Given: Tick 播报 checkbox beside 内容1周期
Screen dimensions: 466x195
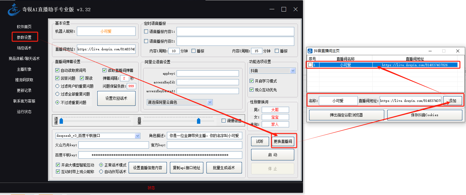Looking at the screenshot, I should click(193, 51).
